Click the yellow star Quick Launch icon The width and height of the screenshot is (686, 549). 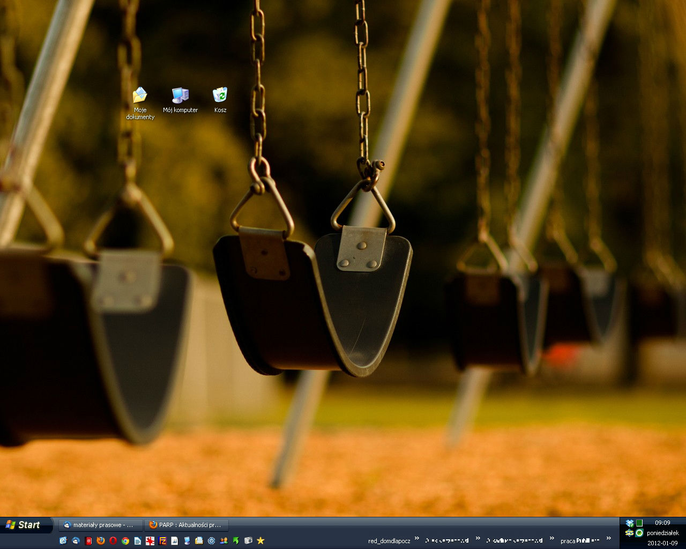coord(260,540)
